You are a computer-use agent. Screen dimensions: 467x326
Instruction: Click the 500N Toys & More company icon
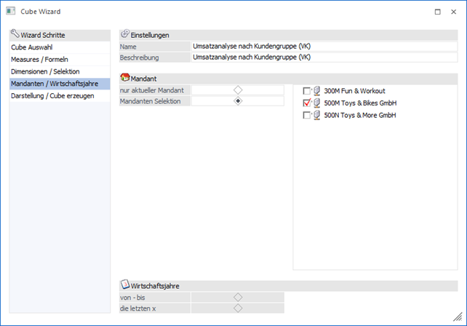(316, 115)
